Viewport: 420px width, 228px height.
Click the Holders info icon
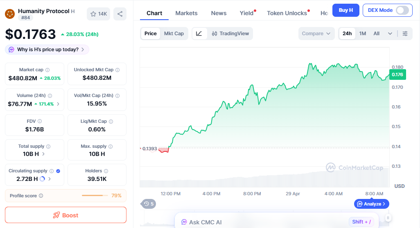[x=106, y=171]
